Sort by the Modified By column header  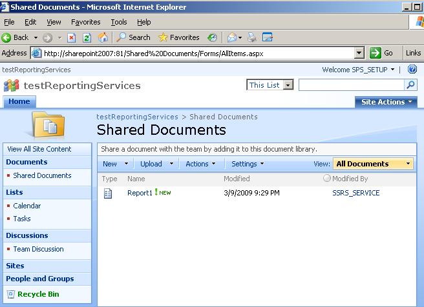350,179
